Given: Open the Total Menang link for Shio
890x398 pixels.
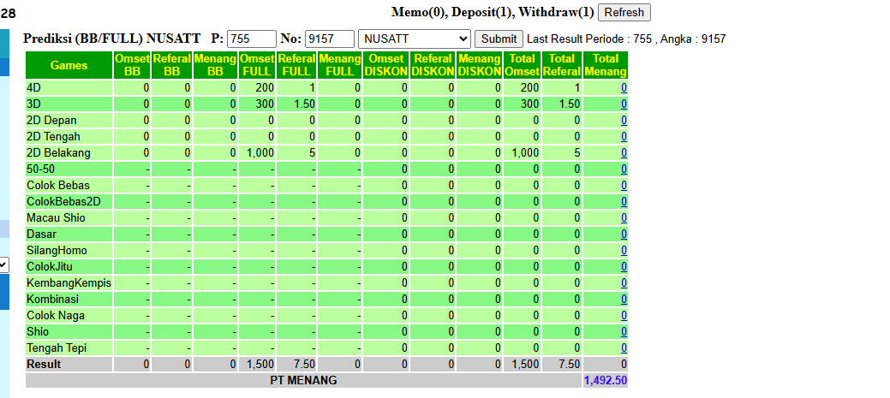Looking at the screenshot, I should (624, 332).
